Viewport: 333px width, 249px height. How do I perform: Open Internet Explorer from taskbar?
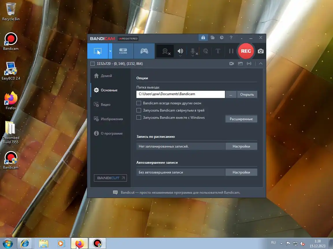click(x=25, y=244)
